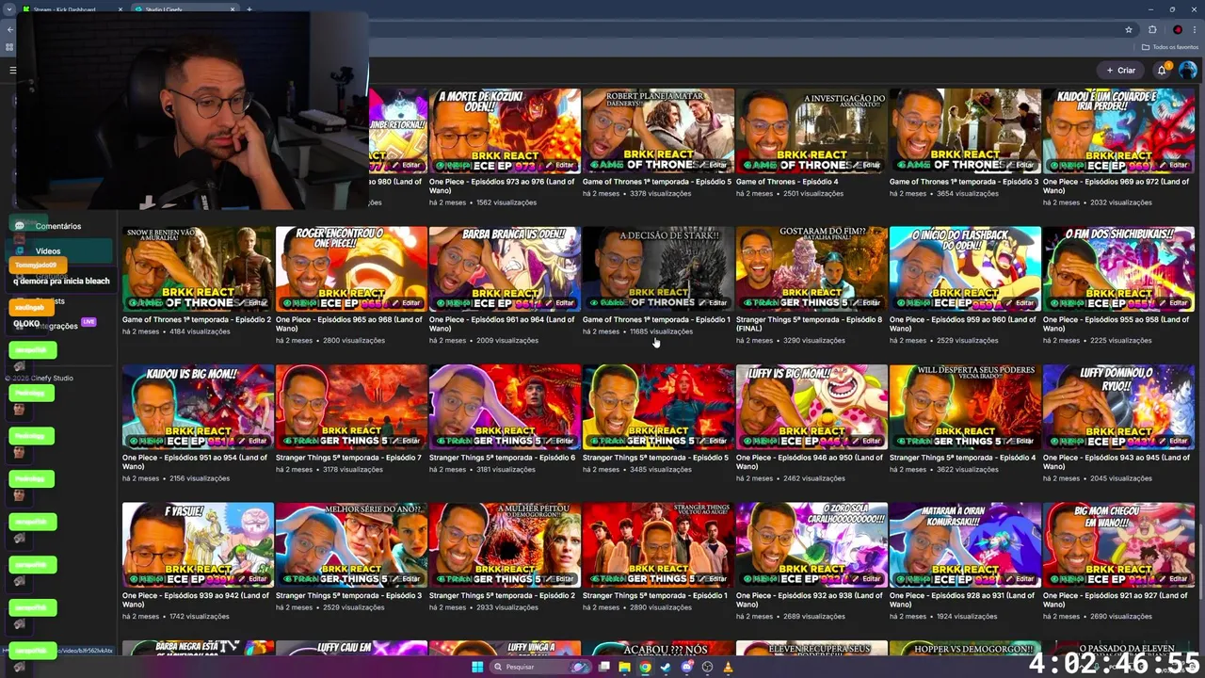Open title One Piece - Episódios 928 ao 931
This screenshot has width=1205, height=678.
click(x=961, y=600)
